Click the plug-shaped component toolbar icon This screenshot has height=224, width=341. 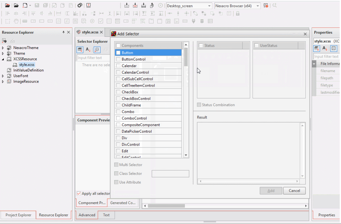(193, 21)
